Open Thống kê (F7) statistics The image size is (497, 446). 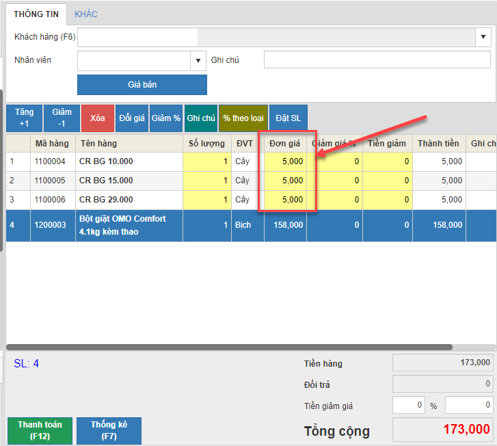coord(109,430)
